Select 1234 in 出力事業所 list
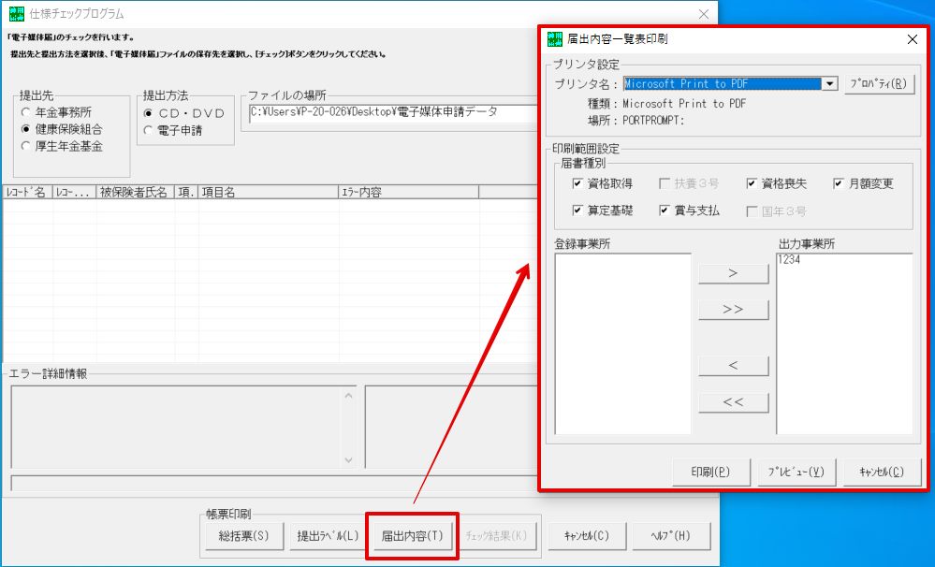The height and width of the screenshot is (567, 935). 789,259
